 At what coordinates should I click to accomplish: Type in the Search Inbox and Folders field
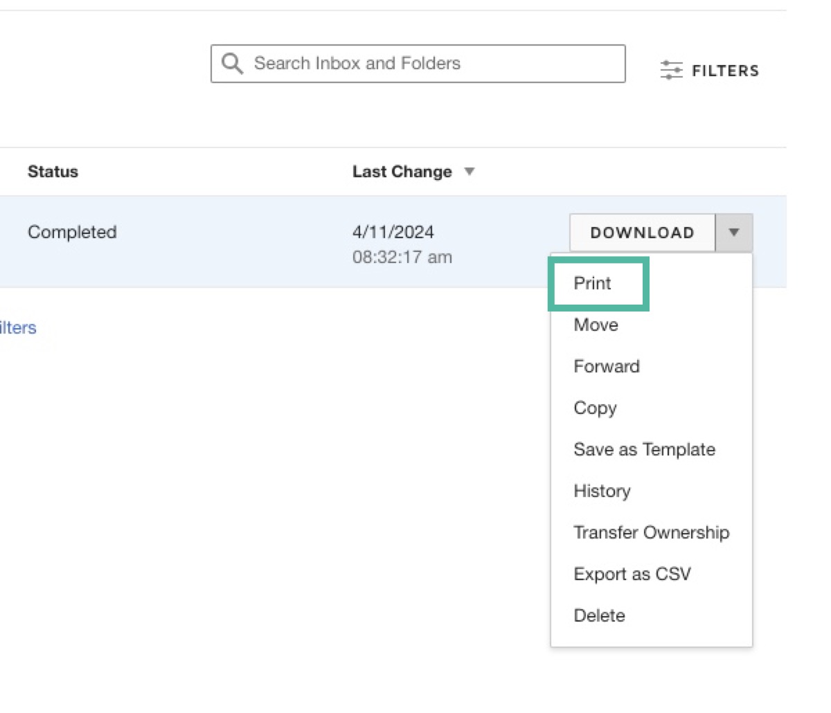point(429,64)
